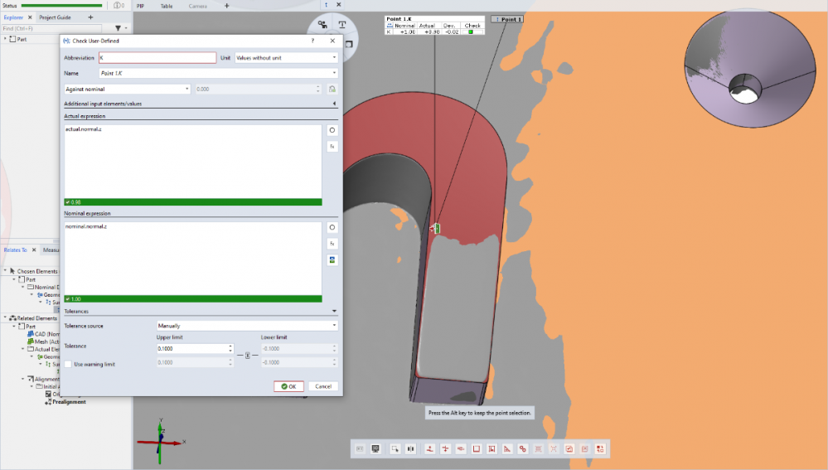This screenshot has width=828, height=470.
Task: Click the angle measurement icon in bottom toolbar
Action: tap(507, 448)
